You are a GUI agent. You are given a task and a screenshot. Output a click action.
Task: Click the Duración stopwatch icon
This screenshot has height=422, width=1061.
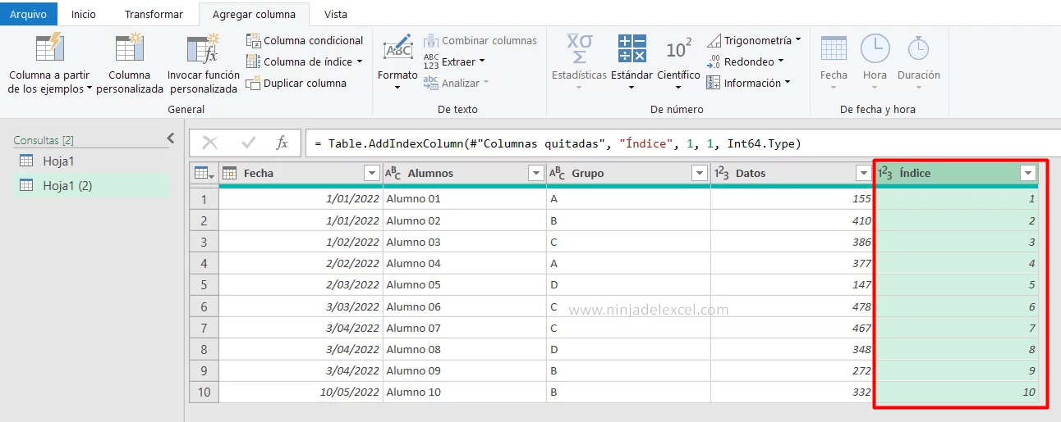pyautogui.click(x=918, y=48)
